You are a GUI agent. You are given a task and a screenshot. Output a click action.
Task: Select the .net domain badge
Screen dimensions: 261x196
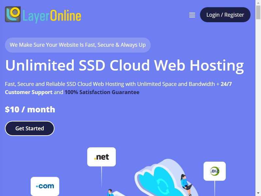point(101,157)
